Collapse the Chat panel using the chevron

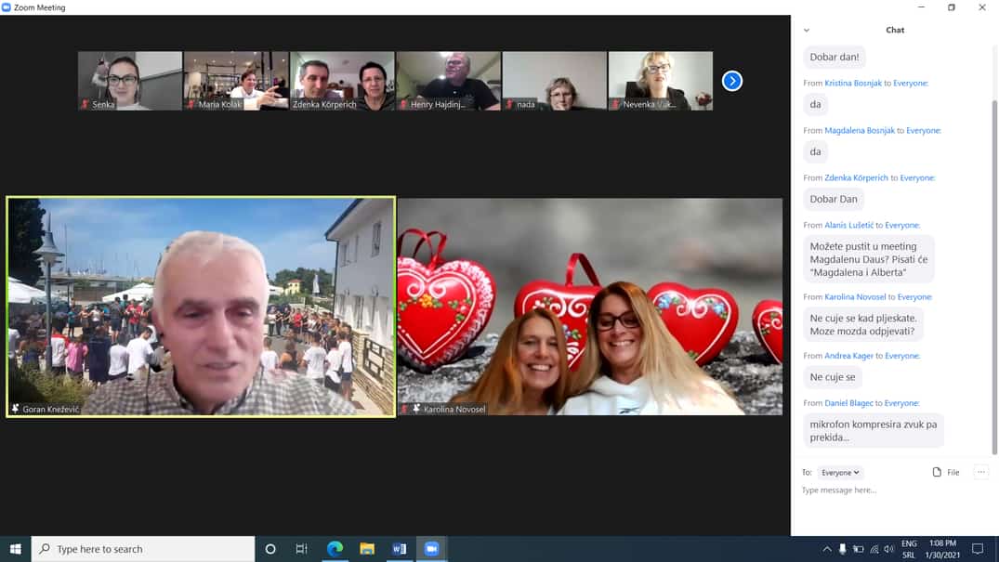(x=806, y=30)
